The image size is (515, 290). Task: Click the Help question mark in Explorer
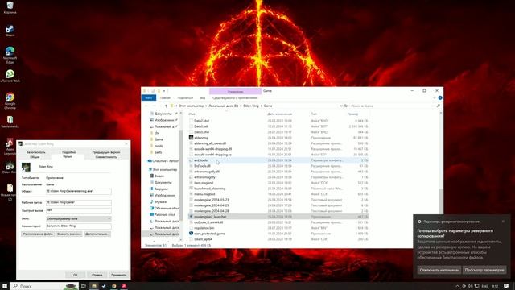tap(440, 98)
